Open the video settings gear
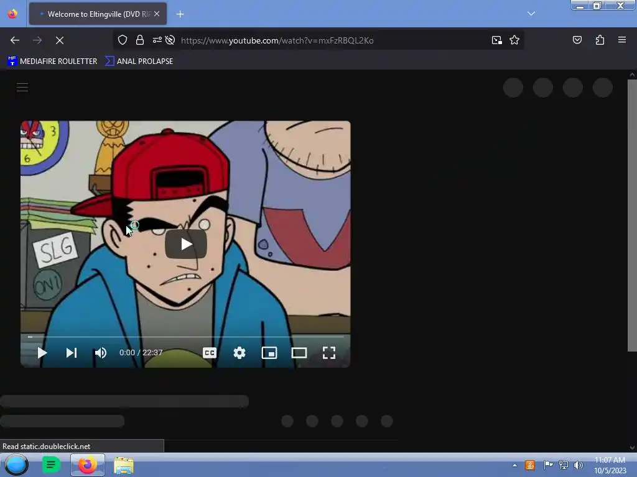This screenshot has width=637, height=477. coord(239,353)
